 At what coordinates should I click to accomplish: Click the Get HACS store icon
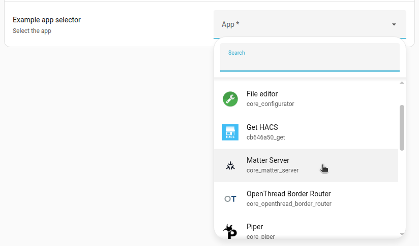pos(230,132)
